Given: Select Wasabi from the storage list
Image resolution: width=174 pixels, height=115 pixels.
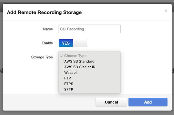Looking at the screenshot, I should (x=90, y=73).
